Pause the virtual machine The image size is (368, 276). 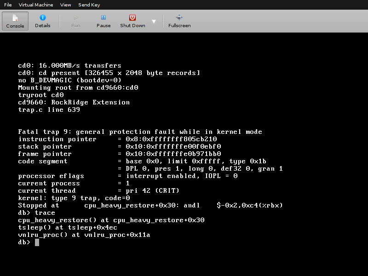[x=103, y=21]
